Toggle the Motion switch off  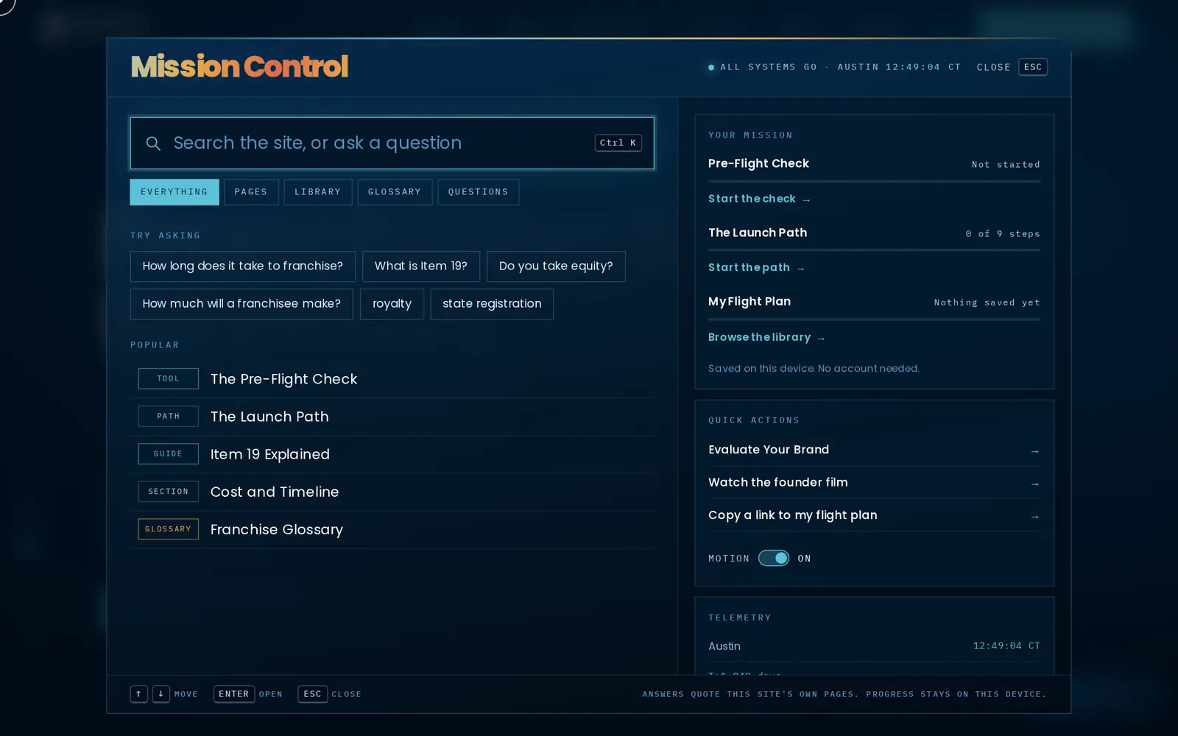(774, 558)
